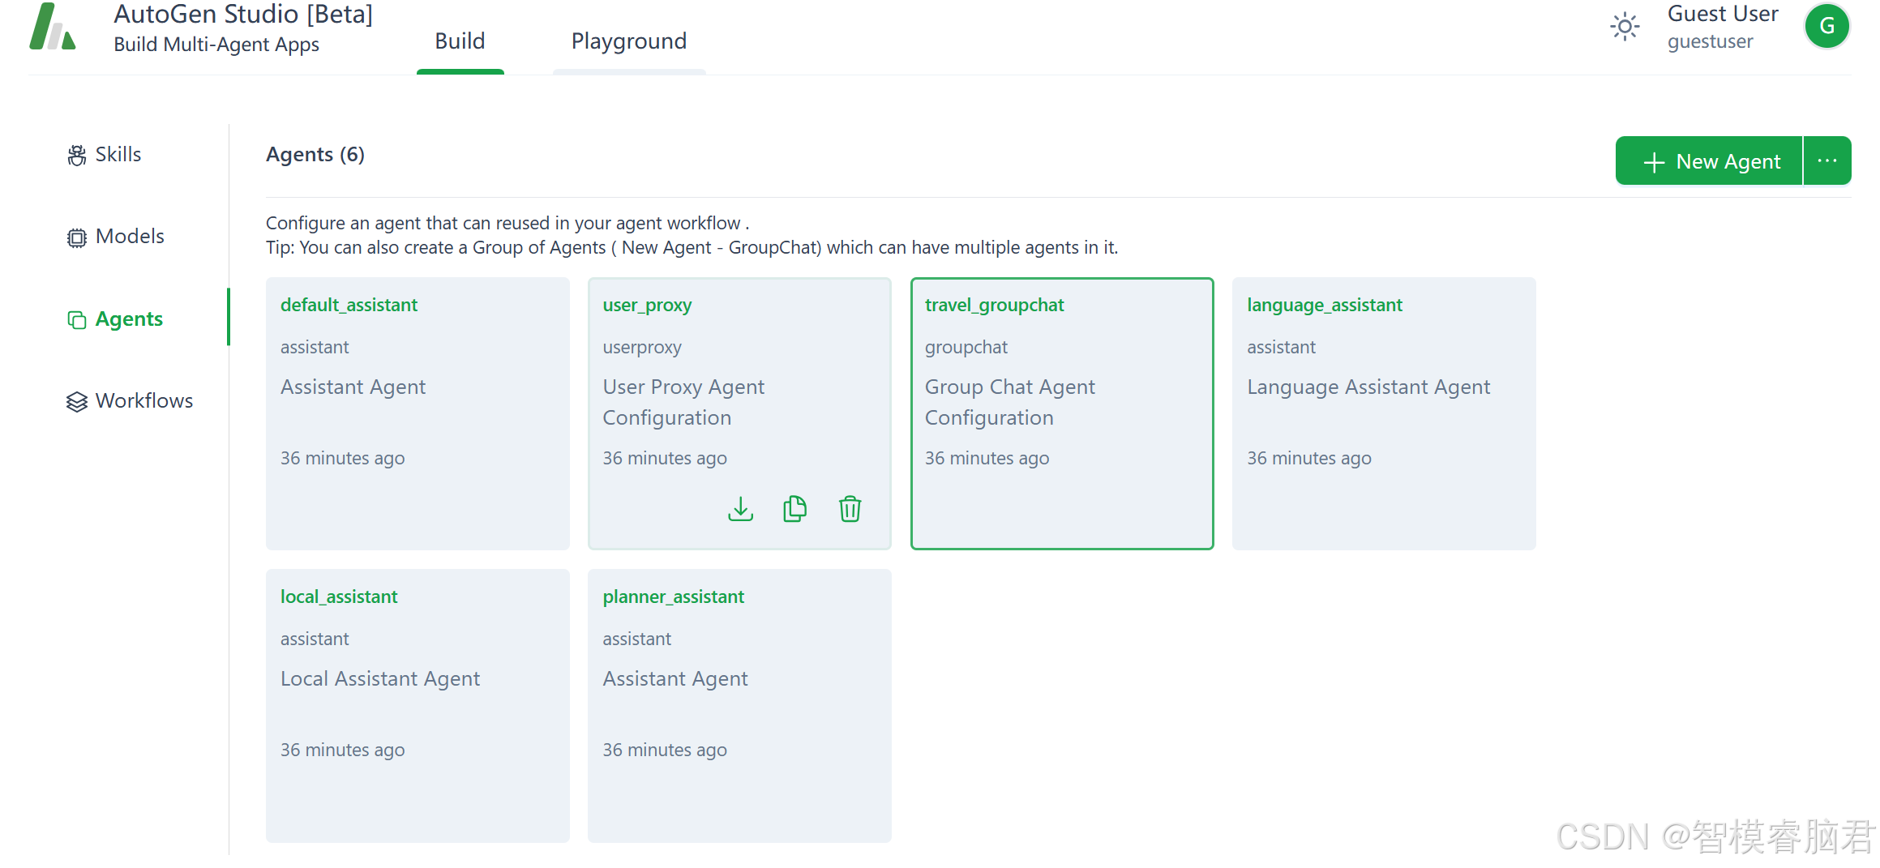Copy the user_proxy agent
The width and height of the screenshot is (1880, 868).
795,509
